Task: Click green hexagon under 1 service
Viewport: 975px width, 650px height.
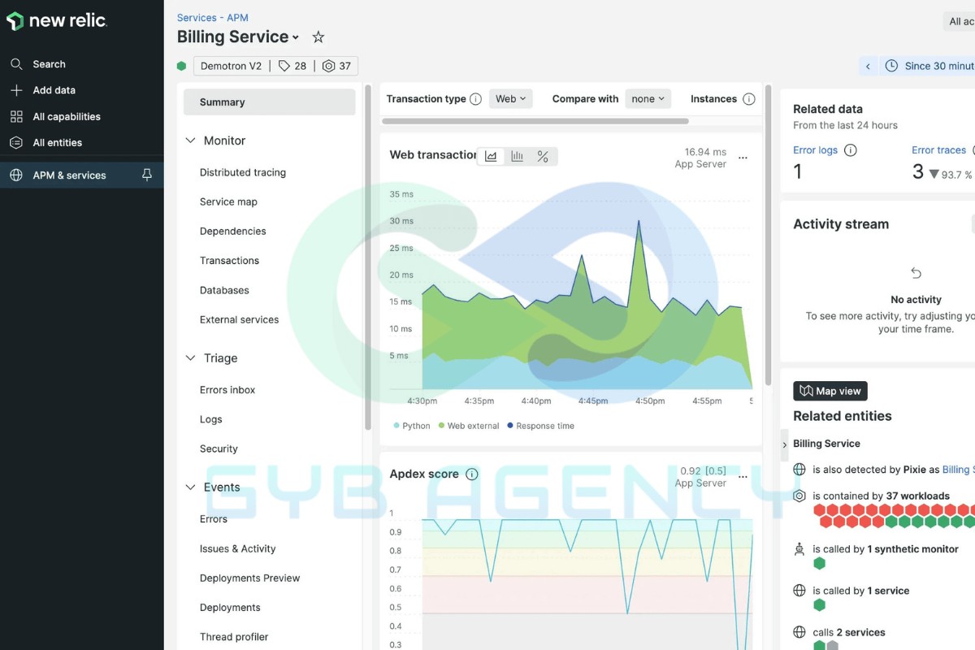Action: click(820, 604)
